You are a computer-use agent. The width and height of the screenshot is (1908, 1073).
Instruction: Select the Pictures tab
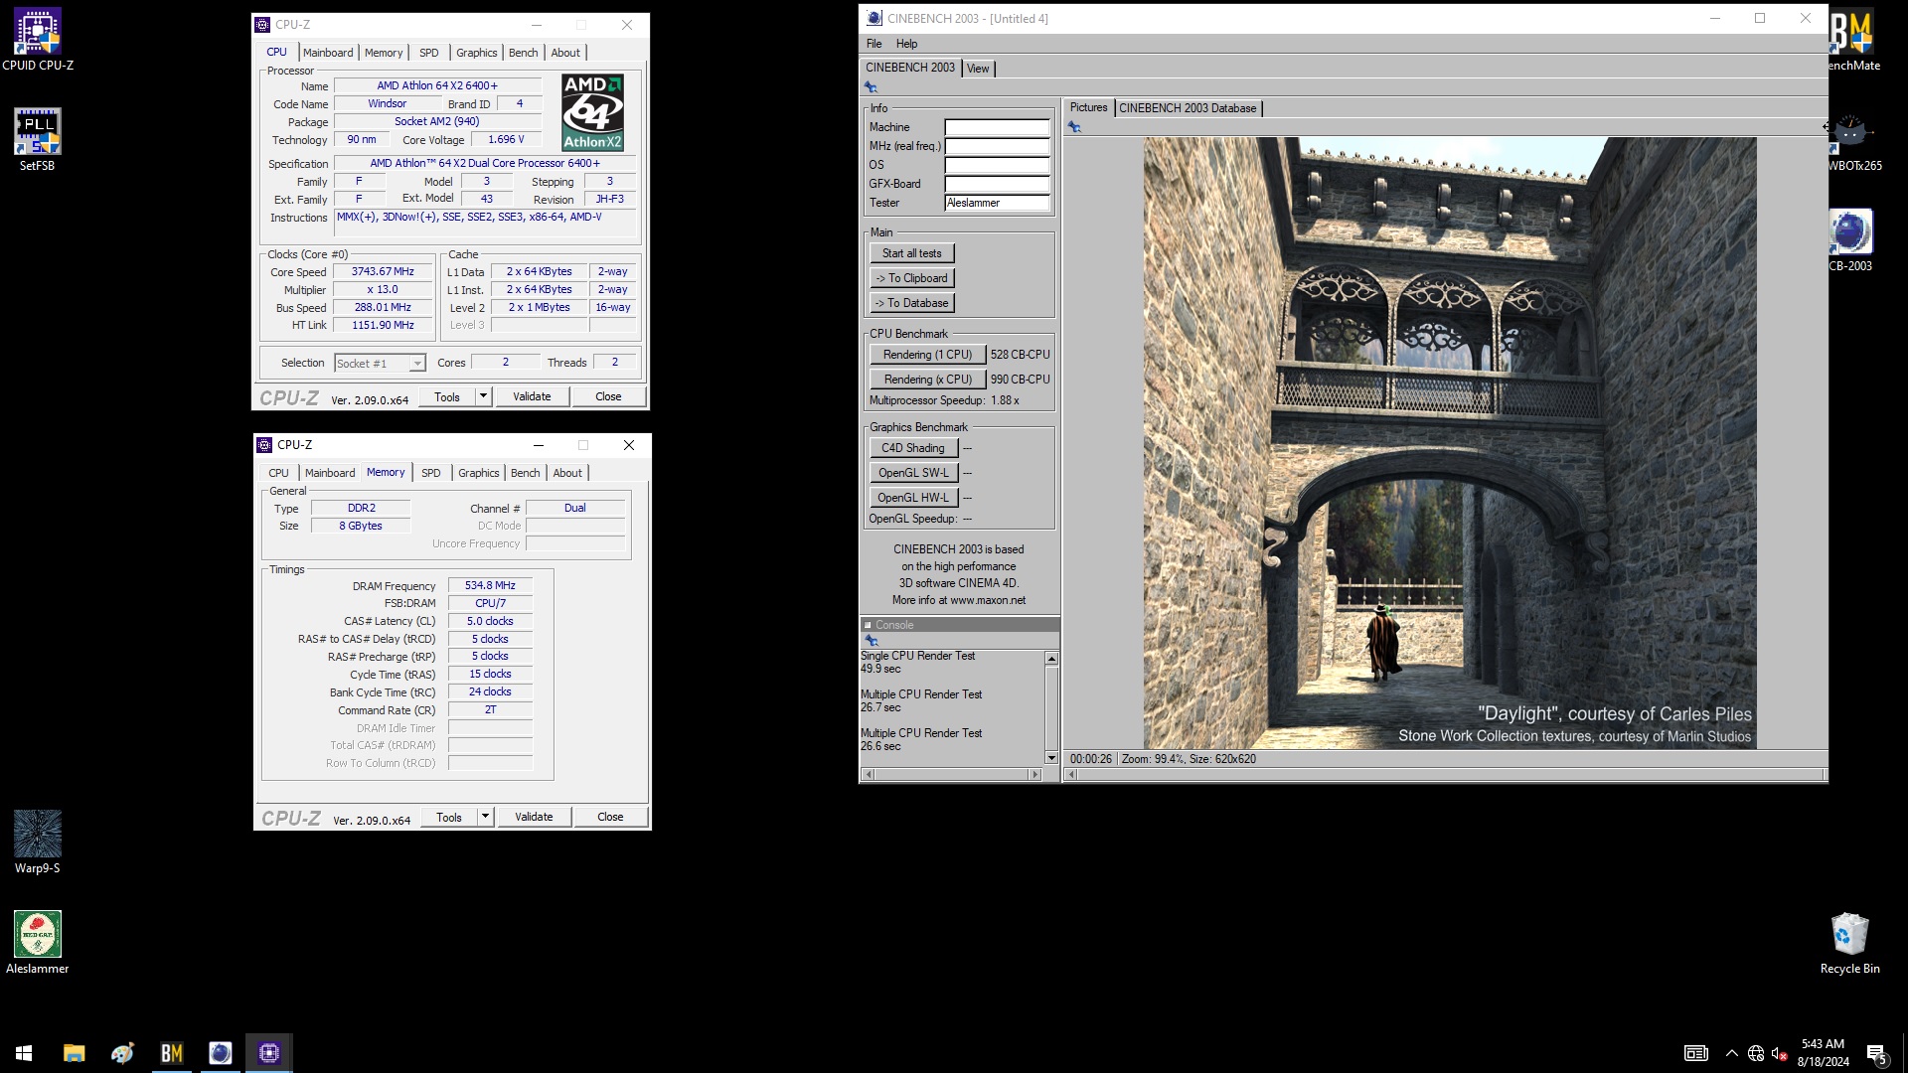click(1088, 107)
